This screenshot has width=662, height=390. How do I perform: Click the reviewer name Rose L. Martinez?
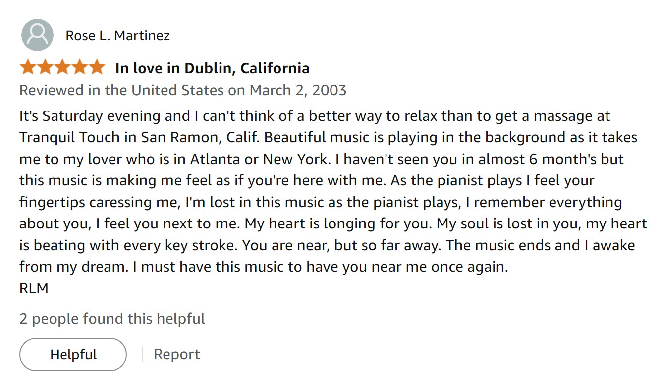(x=117, y=35)
